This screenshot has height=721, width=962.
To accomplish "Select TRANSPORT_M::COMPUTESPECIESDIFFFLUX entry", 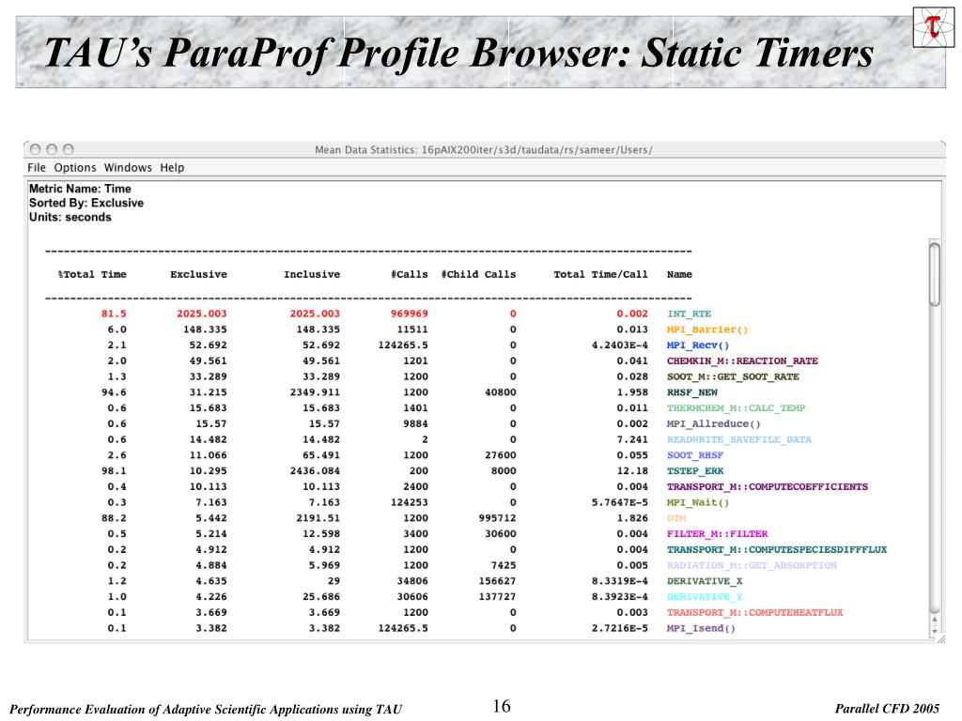I will click(x=777, y=550).
